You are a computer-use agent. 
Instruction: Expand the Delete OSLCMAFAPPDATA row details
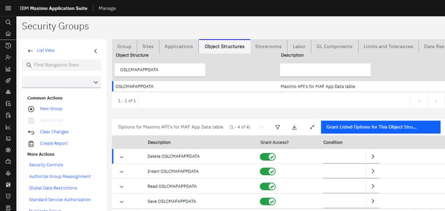(x=121, y=157)
